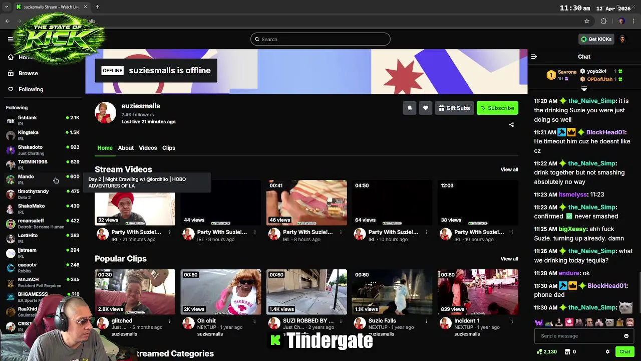The height and width of the screenshot is (361, 641).
Task: Expand the gift leaderboard in chat
Action: pos(584,89)
